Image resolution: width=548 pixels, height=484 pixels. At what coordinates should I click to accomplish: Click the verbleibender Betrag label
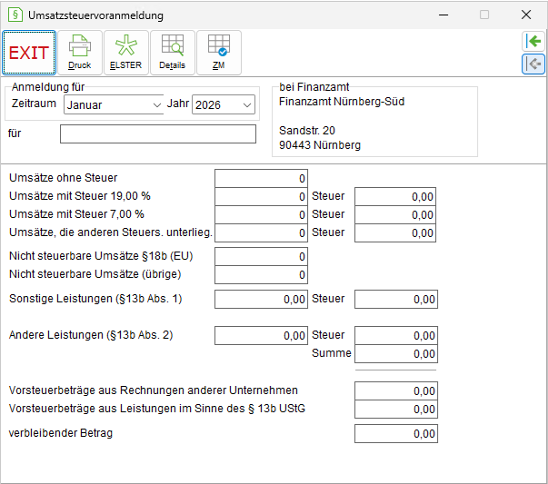click(61, 433)
